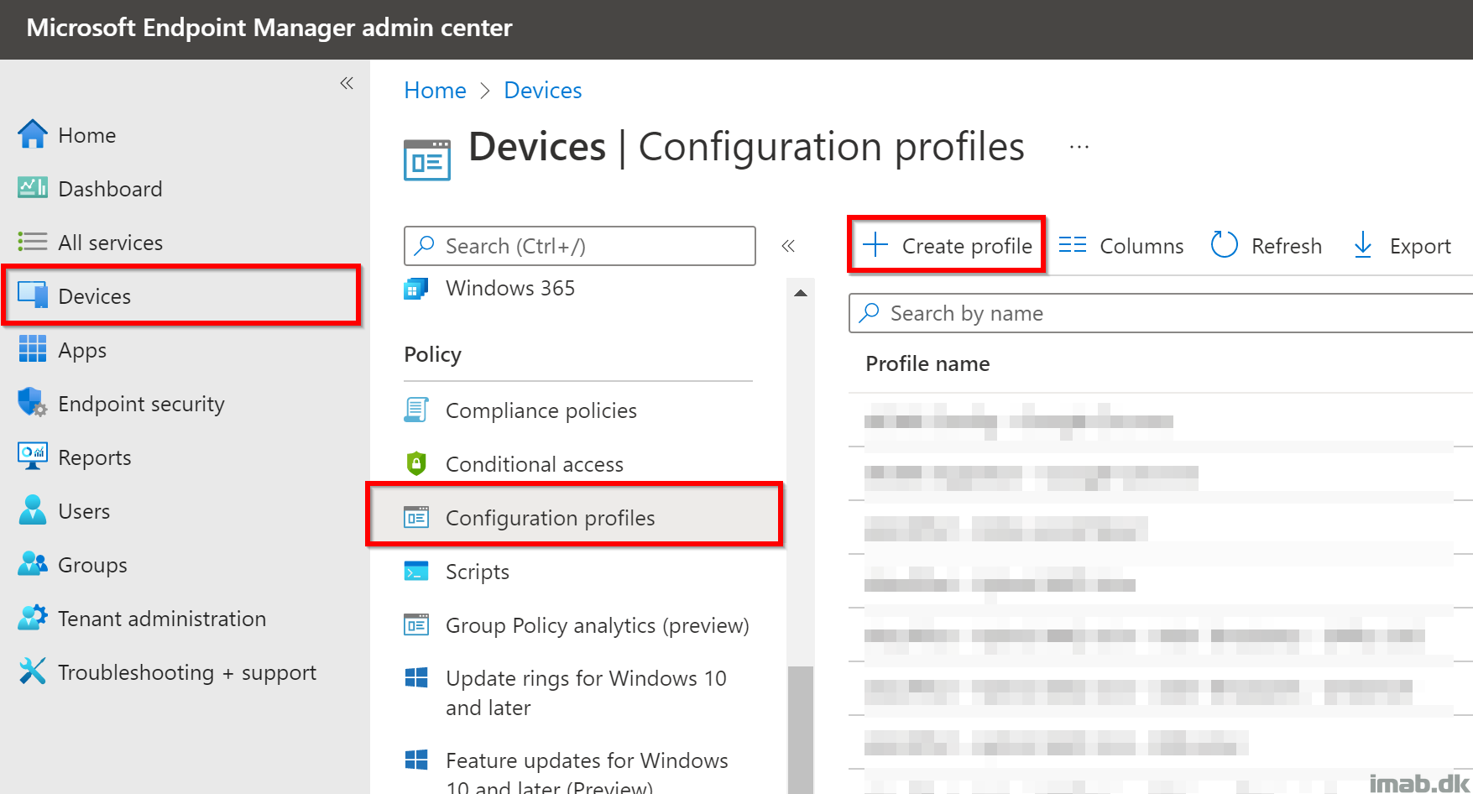This screenshot has width=1473, height=794.
Task: Click scroll-up arrow of submenu scrollbar
Action: tap(801, 293)
